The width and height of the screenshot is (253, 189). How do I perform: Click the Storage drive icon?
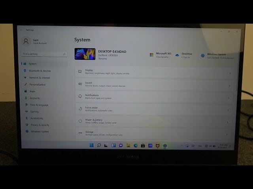(x=80, y=133)
